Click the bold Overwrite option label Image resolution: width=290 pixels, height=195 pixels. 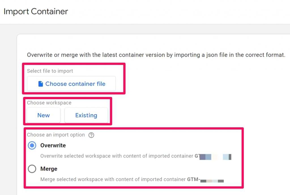tap(53, 145)
